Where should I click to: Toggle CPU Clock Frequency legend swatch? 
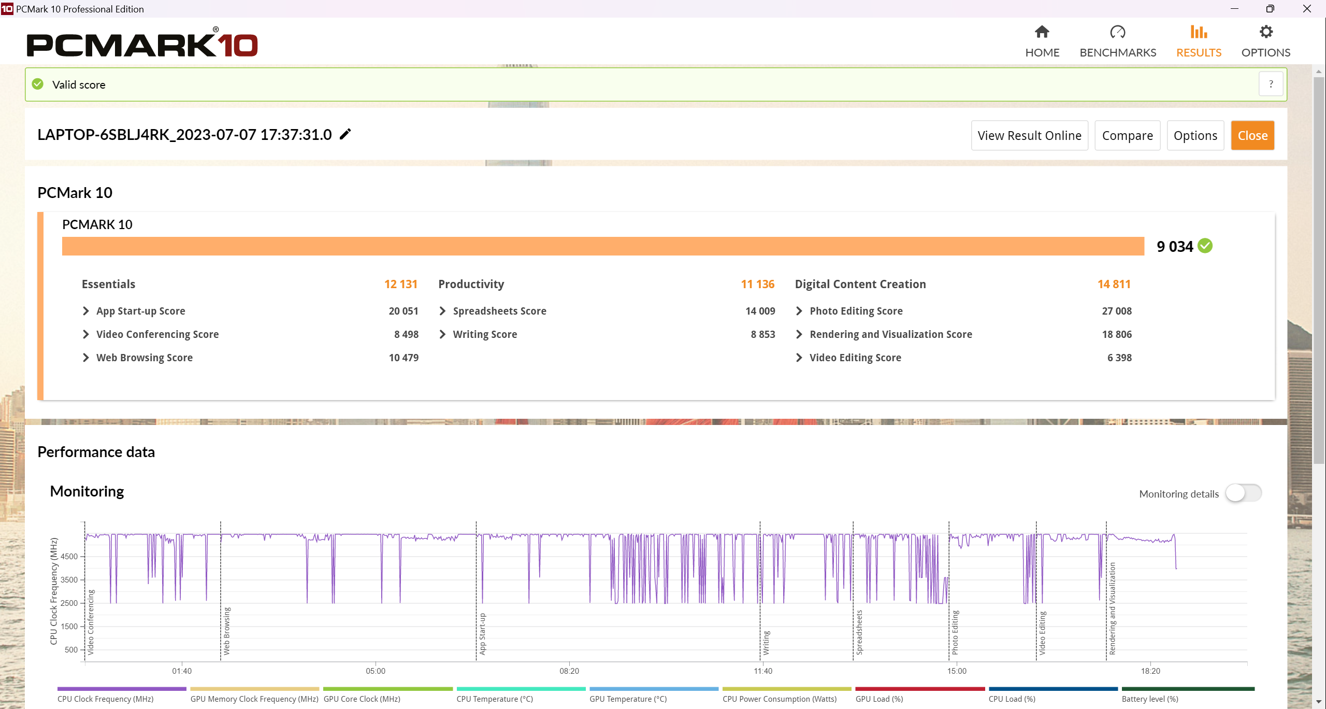pyautogui.click(x=122, y=689)
